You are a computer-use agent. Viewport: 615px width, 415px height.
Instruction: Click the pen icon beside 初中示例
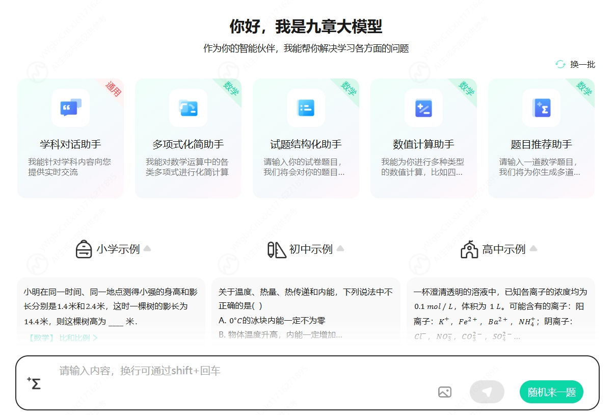coord(276,248)
